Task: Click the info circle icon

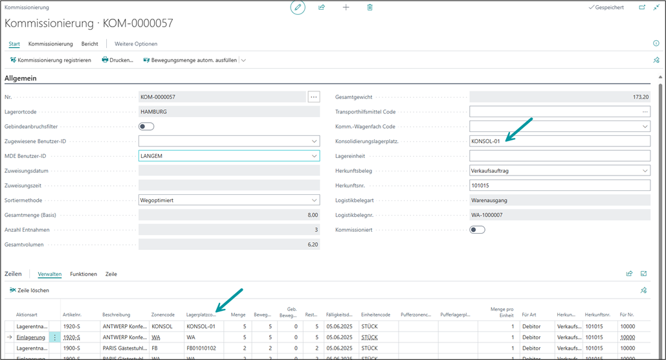Action: (656, 43)
